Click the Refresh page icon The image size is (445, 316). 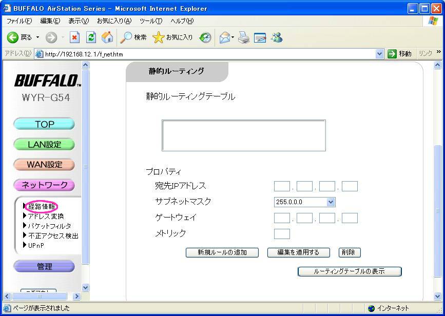coord(91,37)
